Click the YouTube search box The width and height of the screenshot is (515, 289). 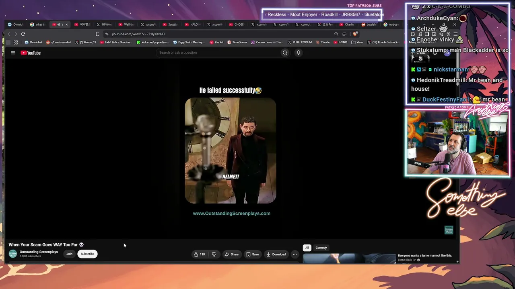point(218,53)
